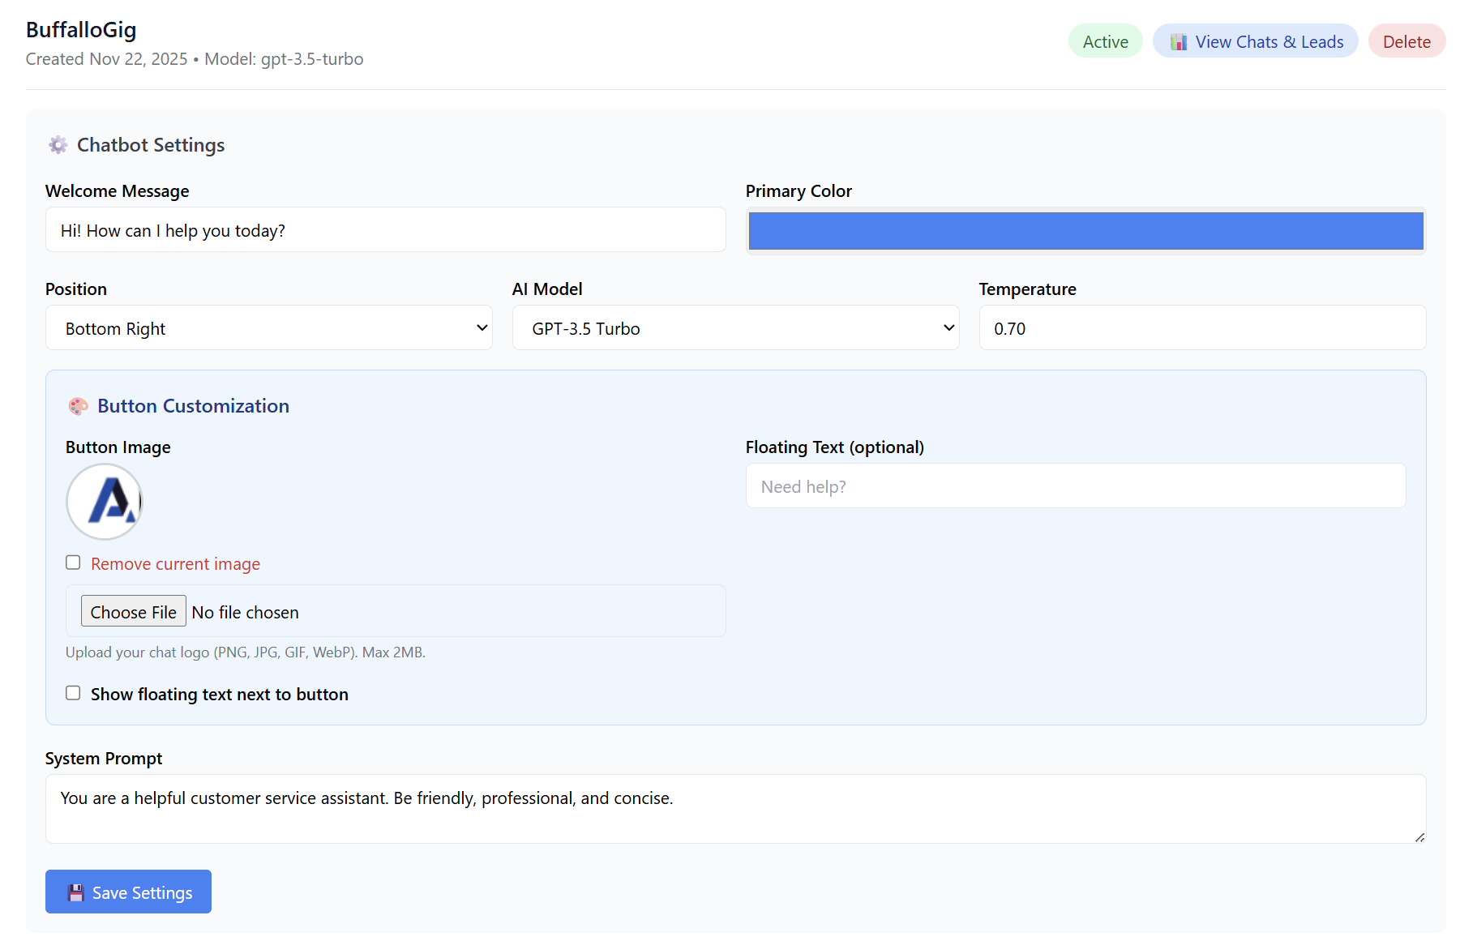Open the Position dropdown
The height and width of the screenshot is (941, 1460).
tap(268, 328)
